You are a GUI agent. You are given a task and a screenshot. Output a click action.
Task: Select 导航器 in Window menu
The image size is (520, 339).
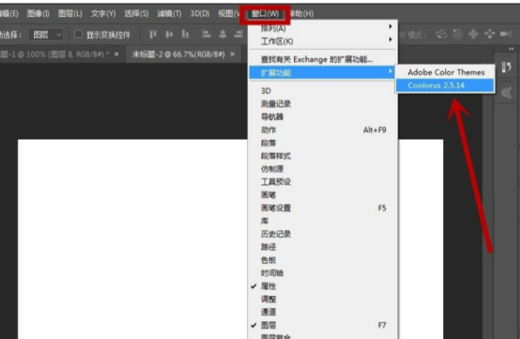(323, 116)
